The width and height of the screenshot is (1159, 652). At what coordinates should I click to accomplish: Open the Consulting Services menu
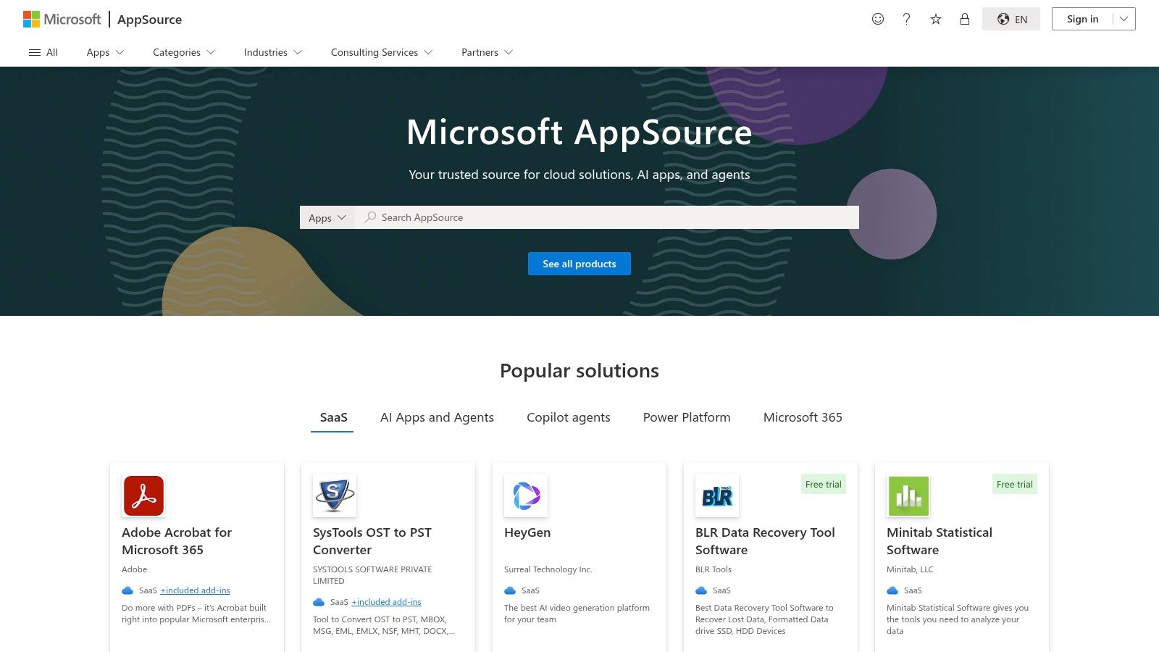pos(381,52)
